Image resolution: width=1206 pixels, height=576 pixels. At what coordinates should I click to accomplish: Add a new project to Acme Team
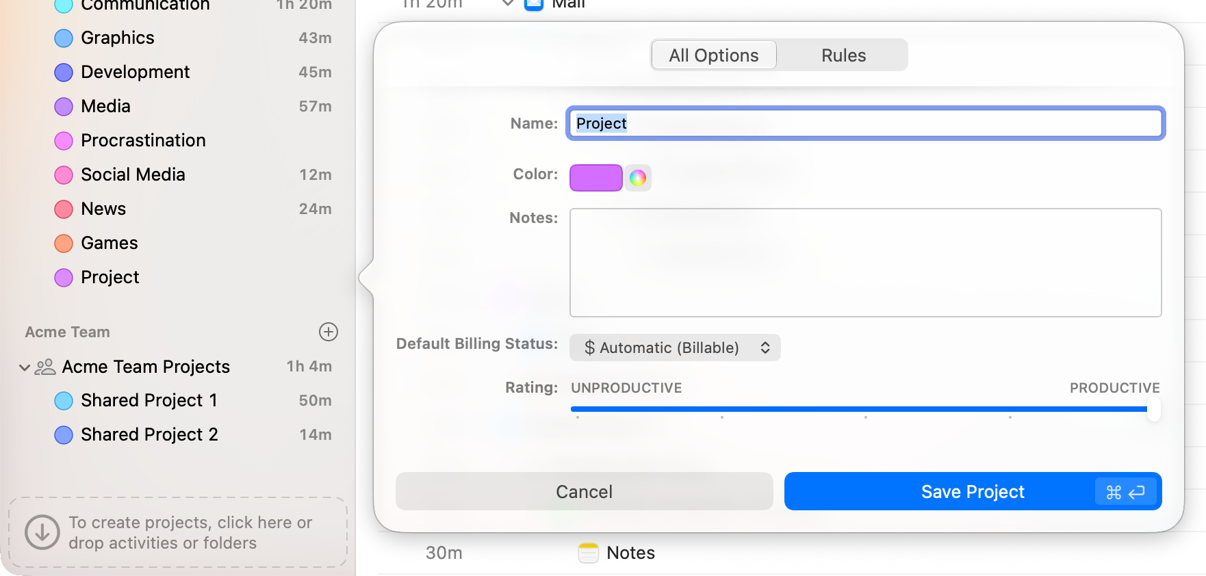point(329,332)
